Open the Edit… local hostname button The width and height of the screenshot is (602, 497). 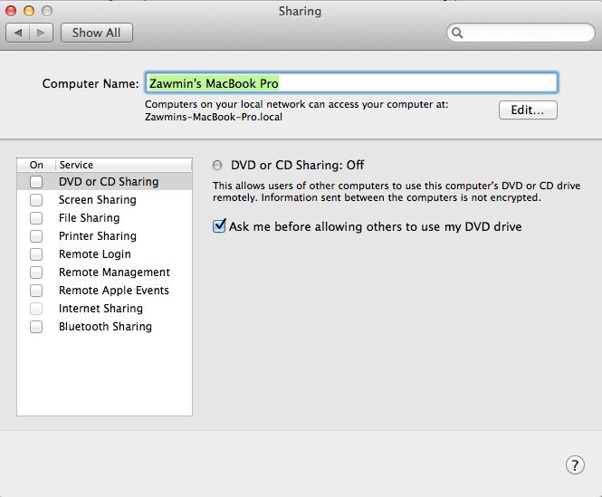coord(528,110)
